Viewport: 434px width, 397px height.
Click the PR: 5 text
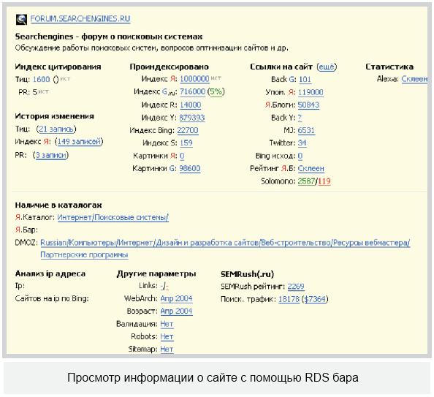coord(28,92)
